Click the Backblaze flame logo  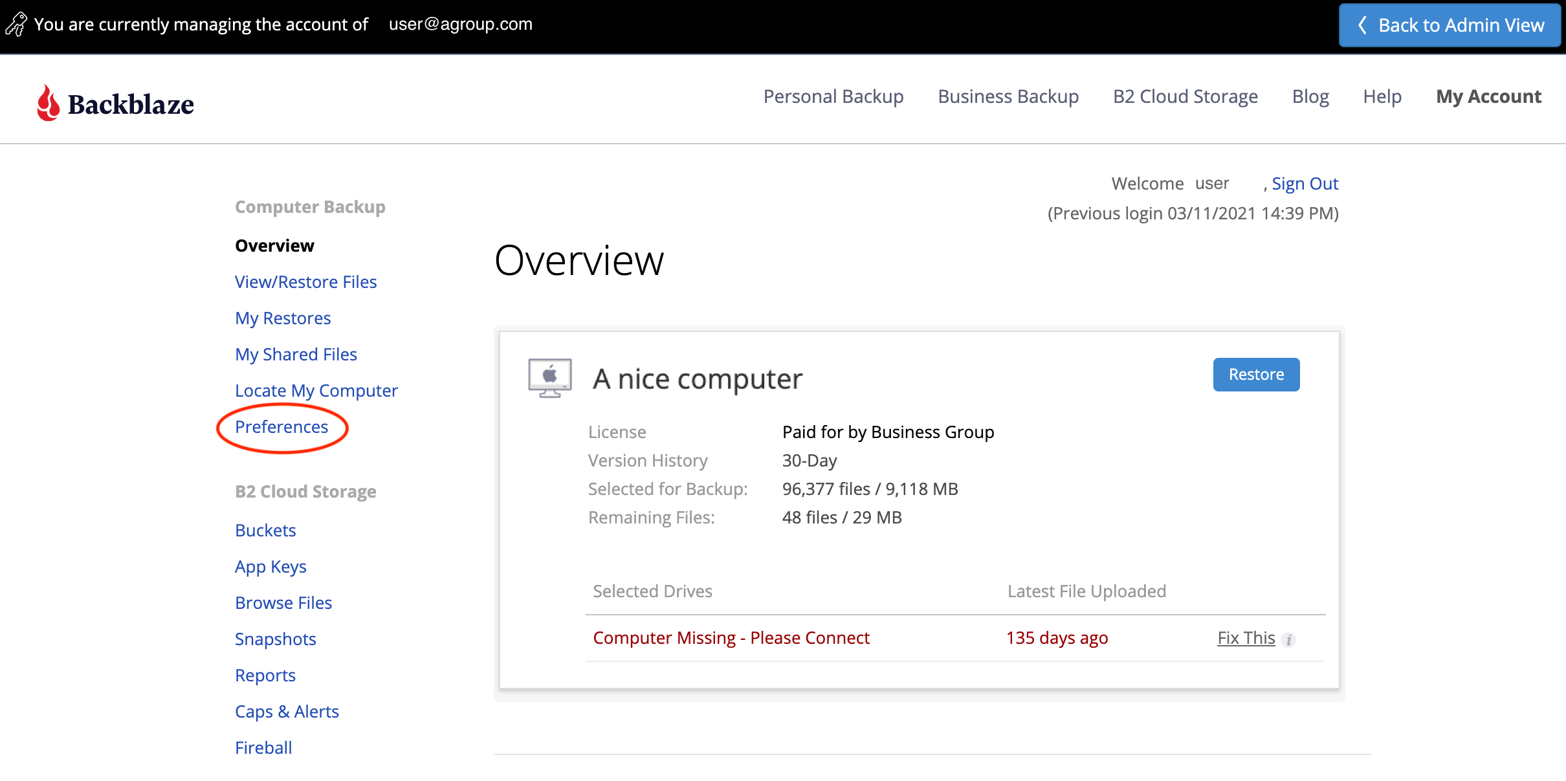[49, 103]
